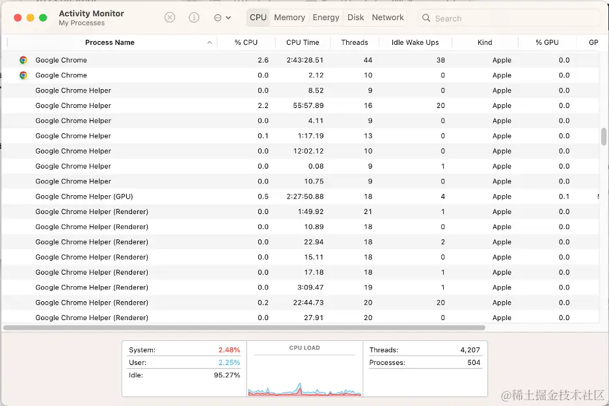This screenshot has height=406, width=609.
Task: Click the vertical scrollbar thumb
Action: (604, 137)
